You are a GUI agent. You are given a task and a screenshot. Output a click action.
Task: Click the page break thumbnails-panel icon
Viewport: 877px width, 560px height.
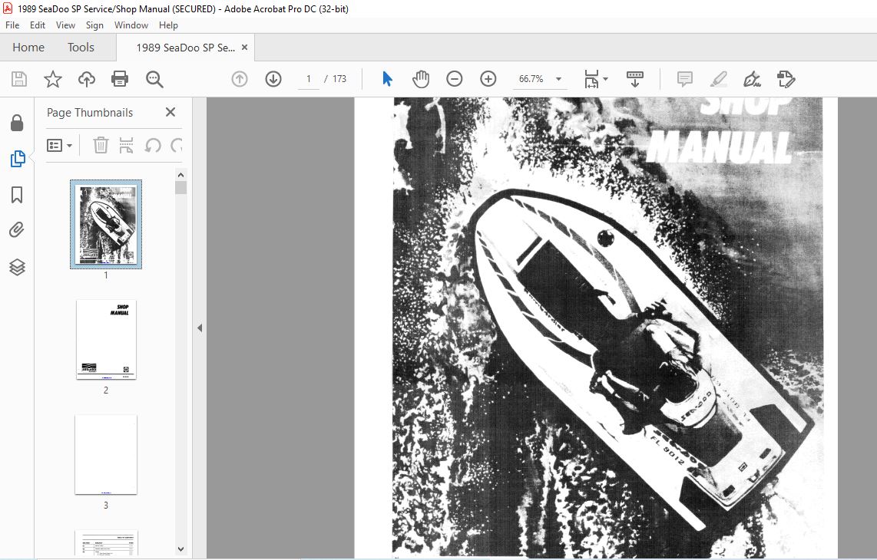point(127,145)
